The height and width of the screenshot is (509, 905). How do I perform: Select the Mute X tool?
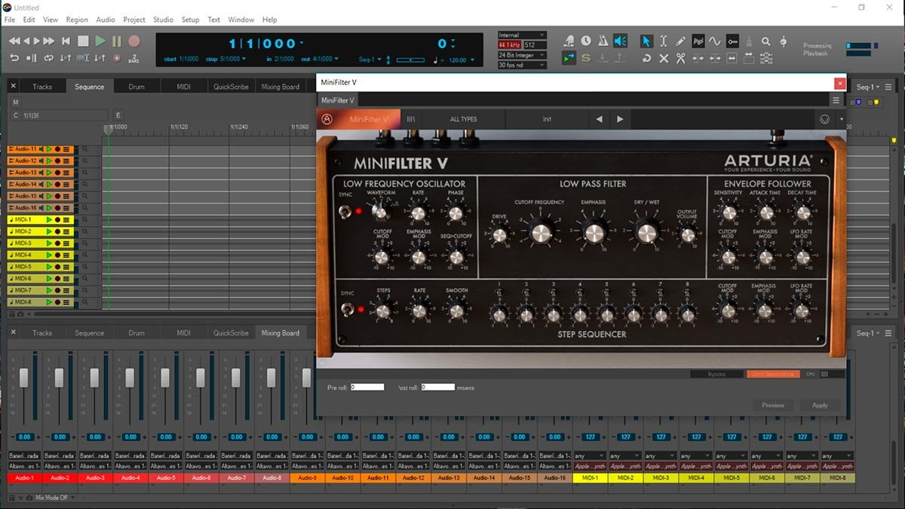tap(664, 58)
